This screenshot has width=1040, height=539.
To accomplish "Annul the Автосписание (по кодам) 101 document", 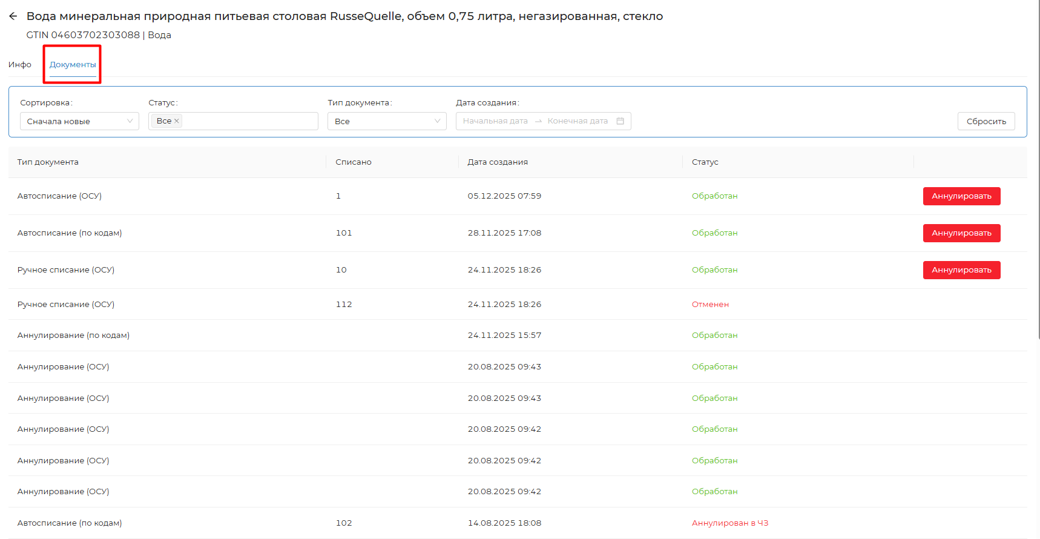I will pos(961,233).
